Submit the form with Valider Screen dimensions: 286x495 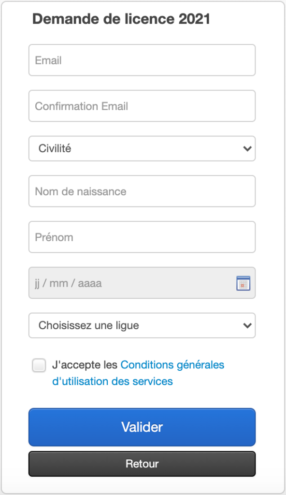[x=142, y=427]
